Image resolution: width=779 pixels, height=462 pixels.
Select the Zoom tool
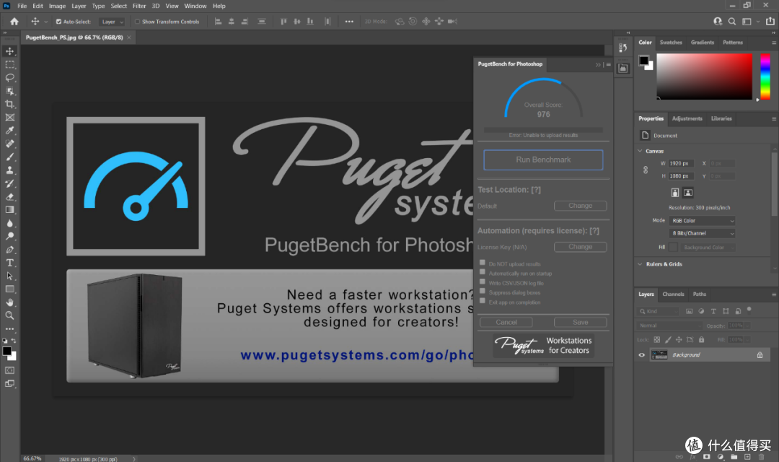pos(9,315)
